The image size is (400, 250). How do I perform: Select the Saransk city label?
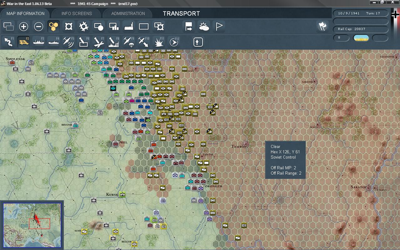(x=307, y=82)
